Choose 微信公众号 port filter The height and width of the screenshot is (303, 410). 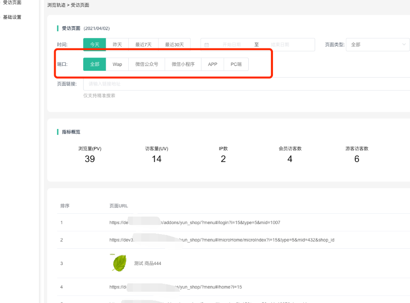(x=147, y=64)
